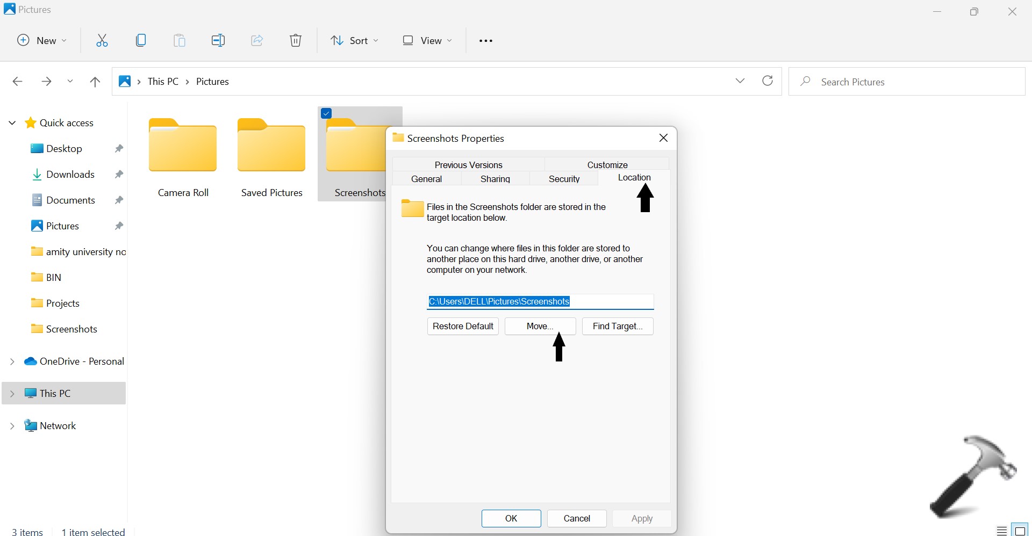The height and width of the screenshot is (536, 1032).
Task: Switch to the Security tab
Action: pyautogui.click(x=564, y=179)
